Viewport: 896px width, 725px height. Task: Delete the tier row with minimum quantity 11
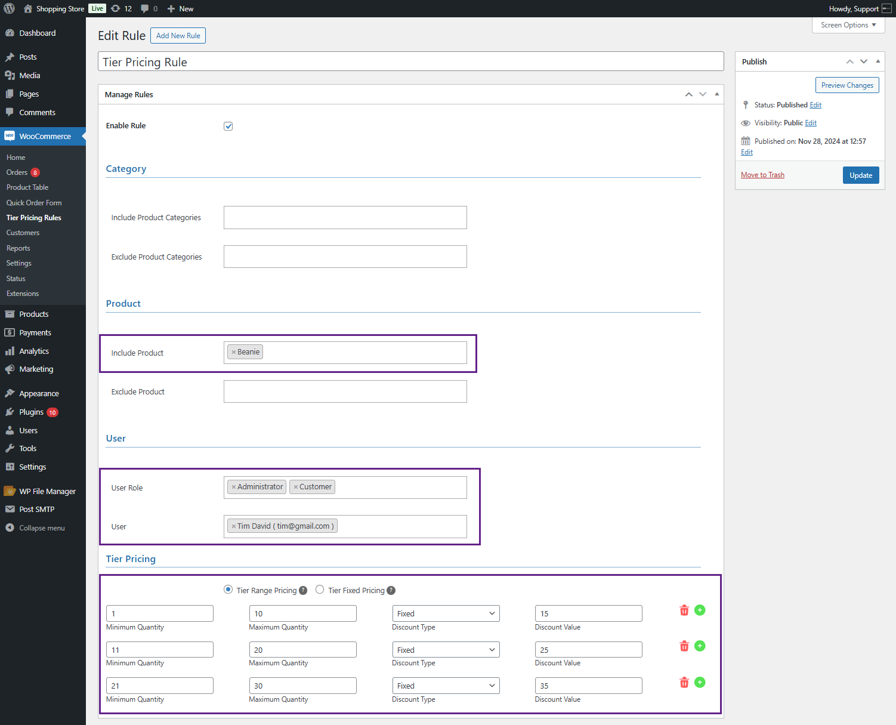click(684, 646)
